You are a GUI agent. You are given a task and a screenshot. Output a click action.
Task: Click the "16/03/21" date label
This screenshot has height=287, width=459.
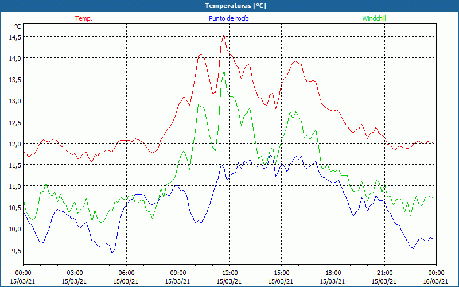pos(435,281)
